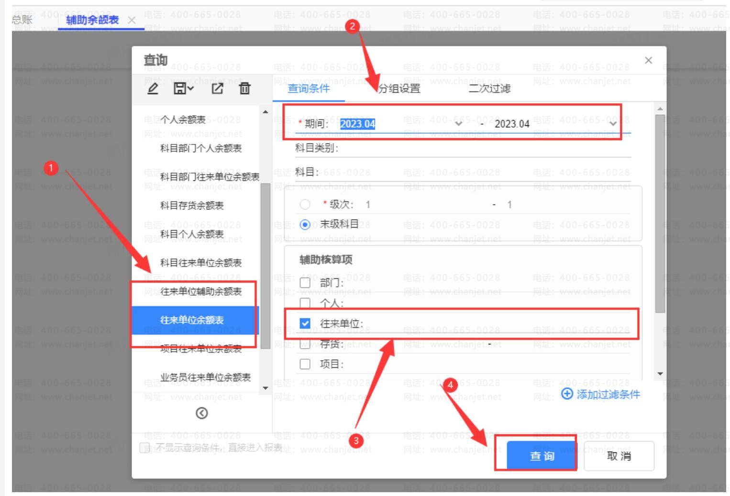Click the collapse left circle arrow icon
730x496 pixels.
pyautogui.click(x=202, y=413)
